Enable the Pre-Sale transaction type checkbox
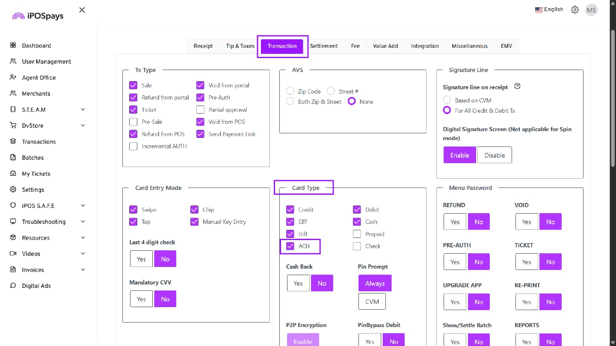The width and height of the screenshot is (616, 346). point(133,122)
